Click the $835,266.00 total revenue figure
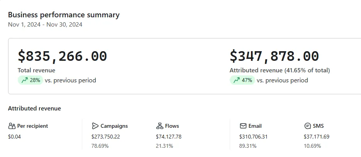The image size is (361, 157). tap(62, 56)
